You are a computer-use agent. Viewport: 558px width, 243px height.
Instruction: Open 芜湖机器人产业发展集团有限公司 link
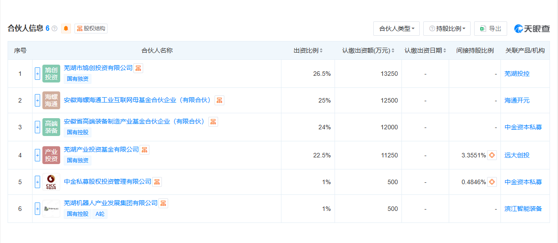(x=111, y=203)
